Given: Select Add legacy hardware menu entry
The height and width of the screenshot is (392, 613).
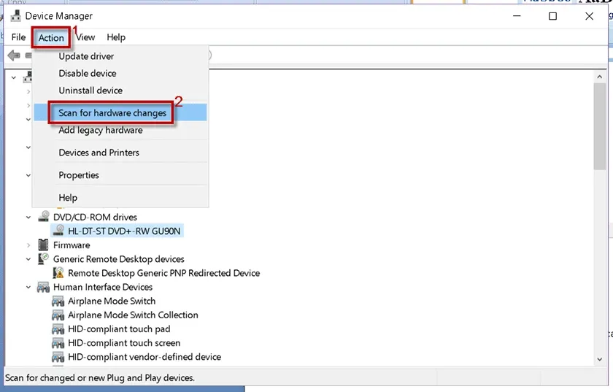Looking at the screenshot, I should (x=101, y=130).
